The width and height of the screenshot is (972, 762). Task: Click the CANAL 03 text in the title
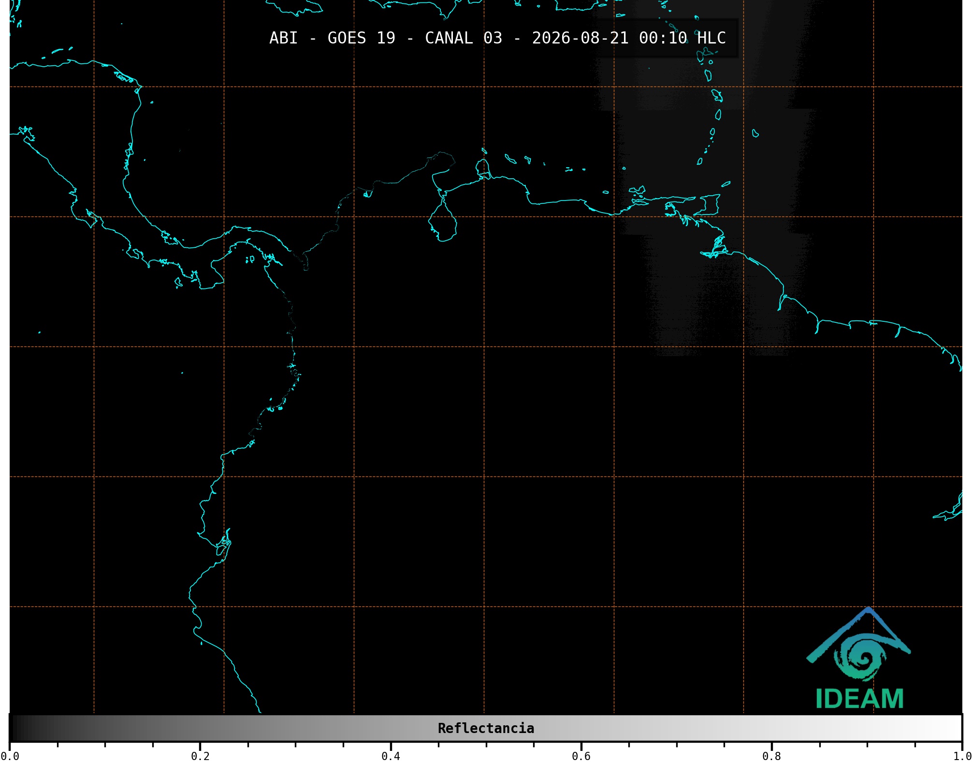point(464,38)
